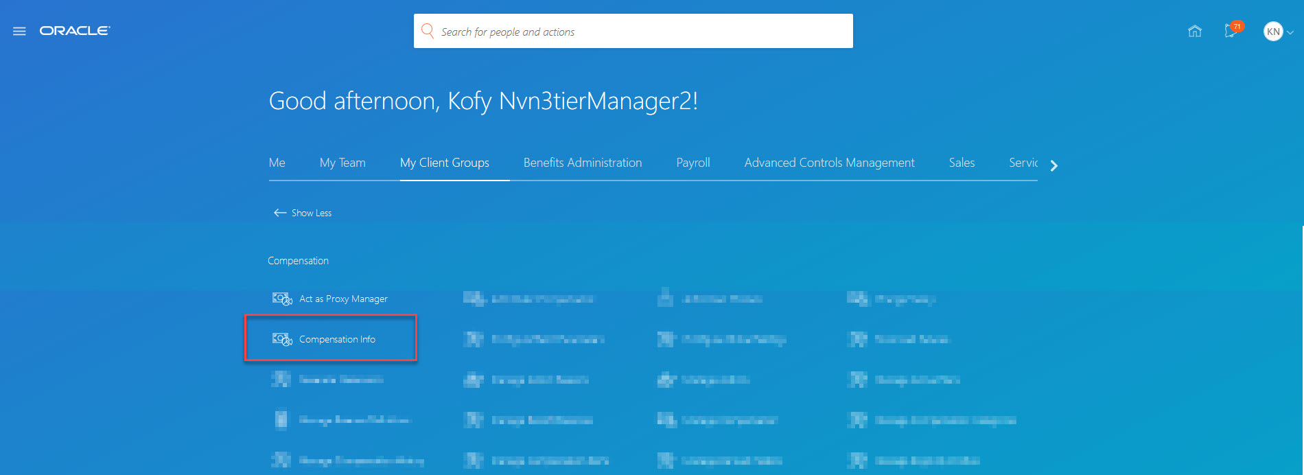Click the Show Less link
Viewport: 1304px width, 475px height.
[312, 213]
